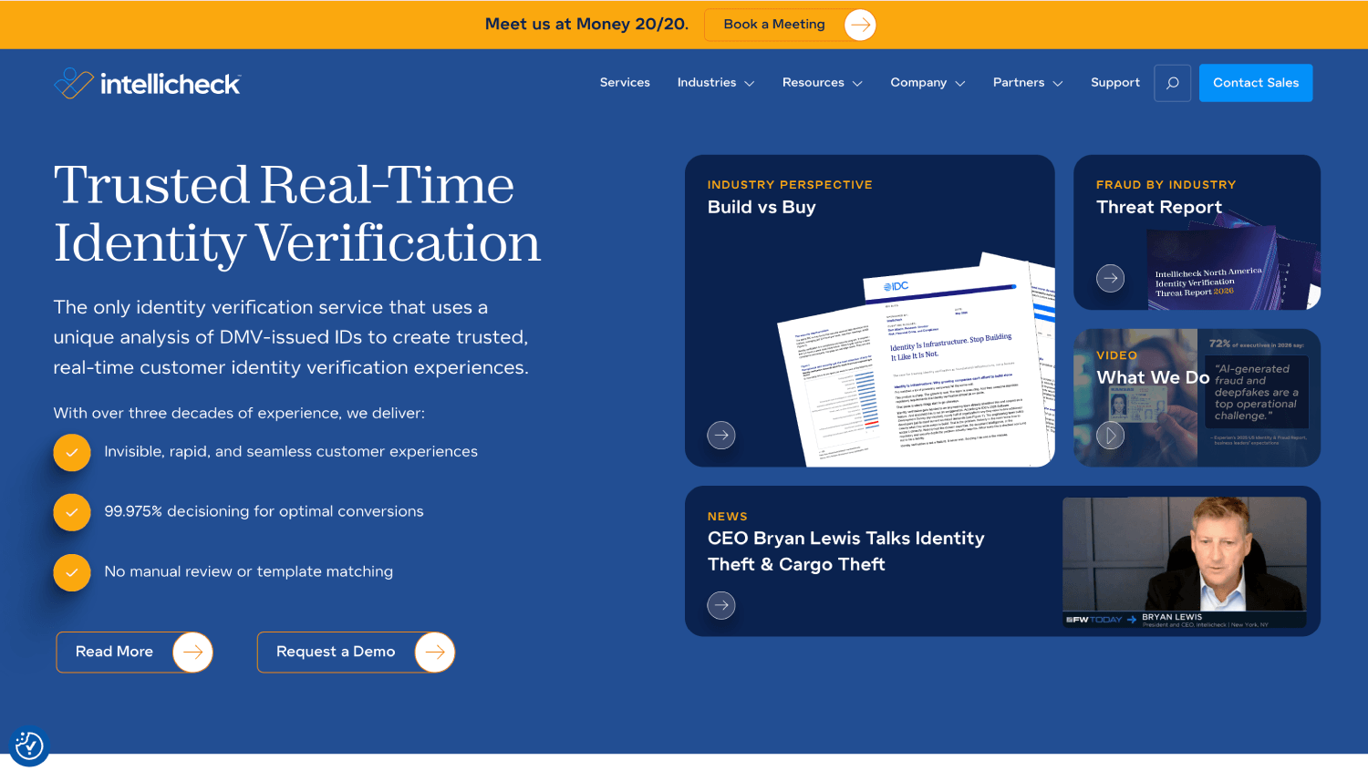Click the arrow circle on Threat Report card
The image size is (1368, 781).
coord(1110,278)
